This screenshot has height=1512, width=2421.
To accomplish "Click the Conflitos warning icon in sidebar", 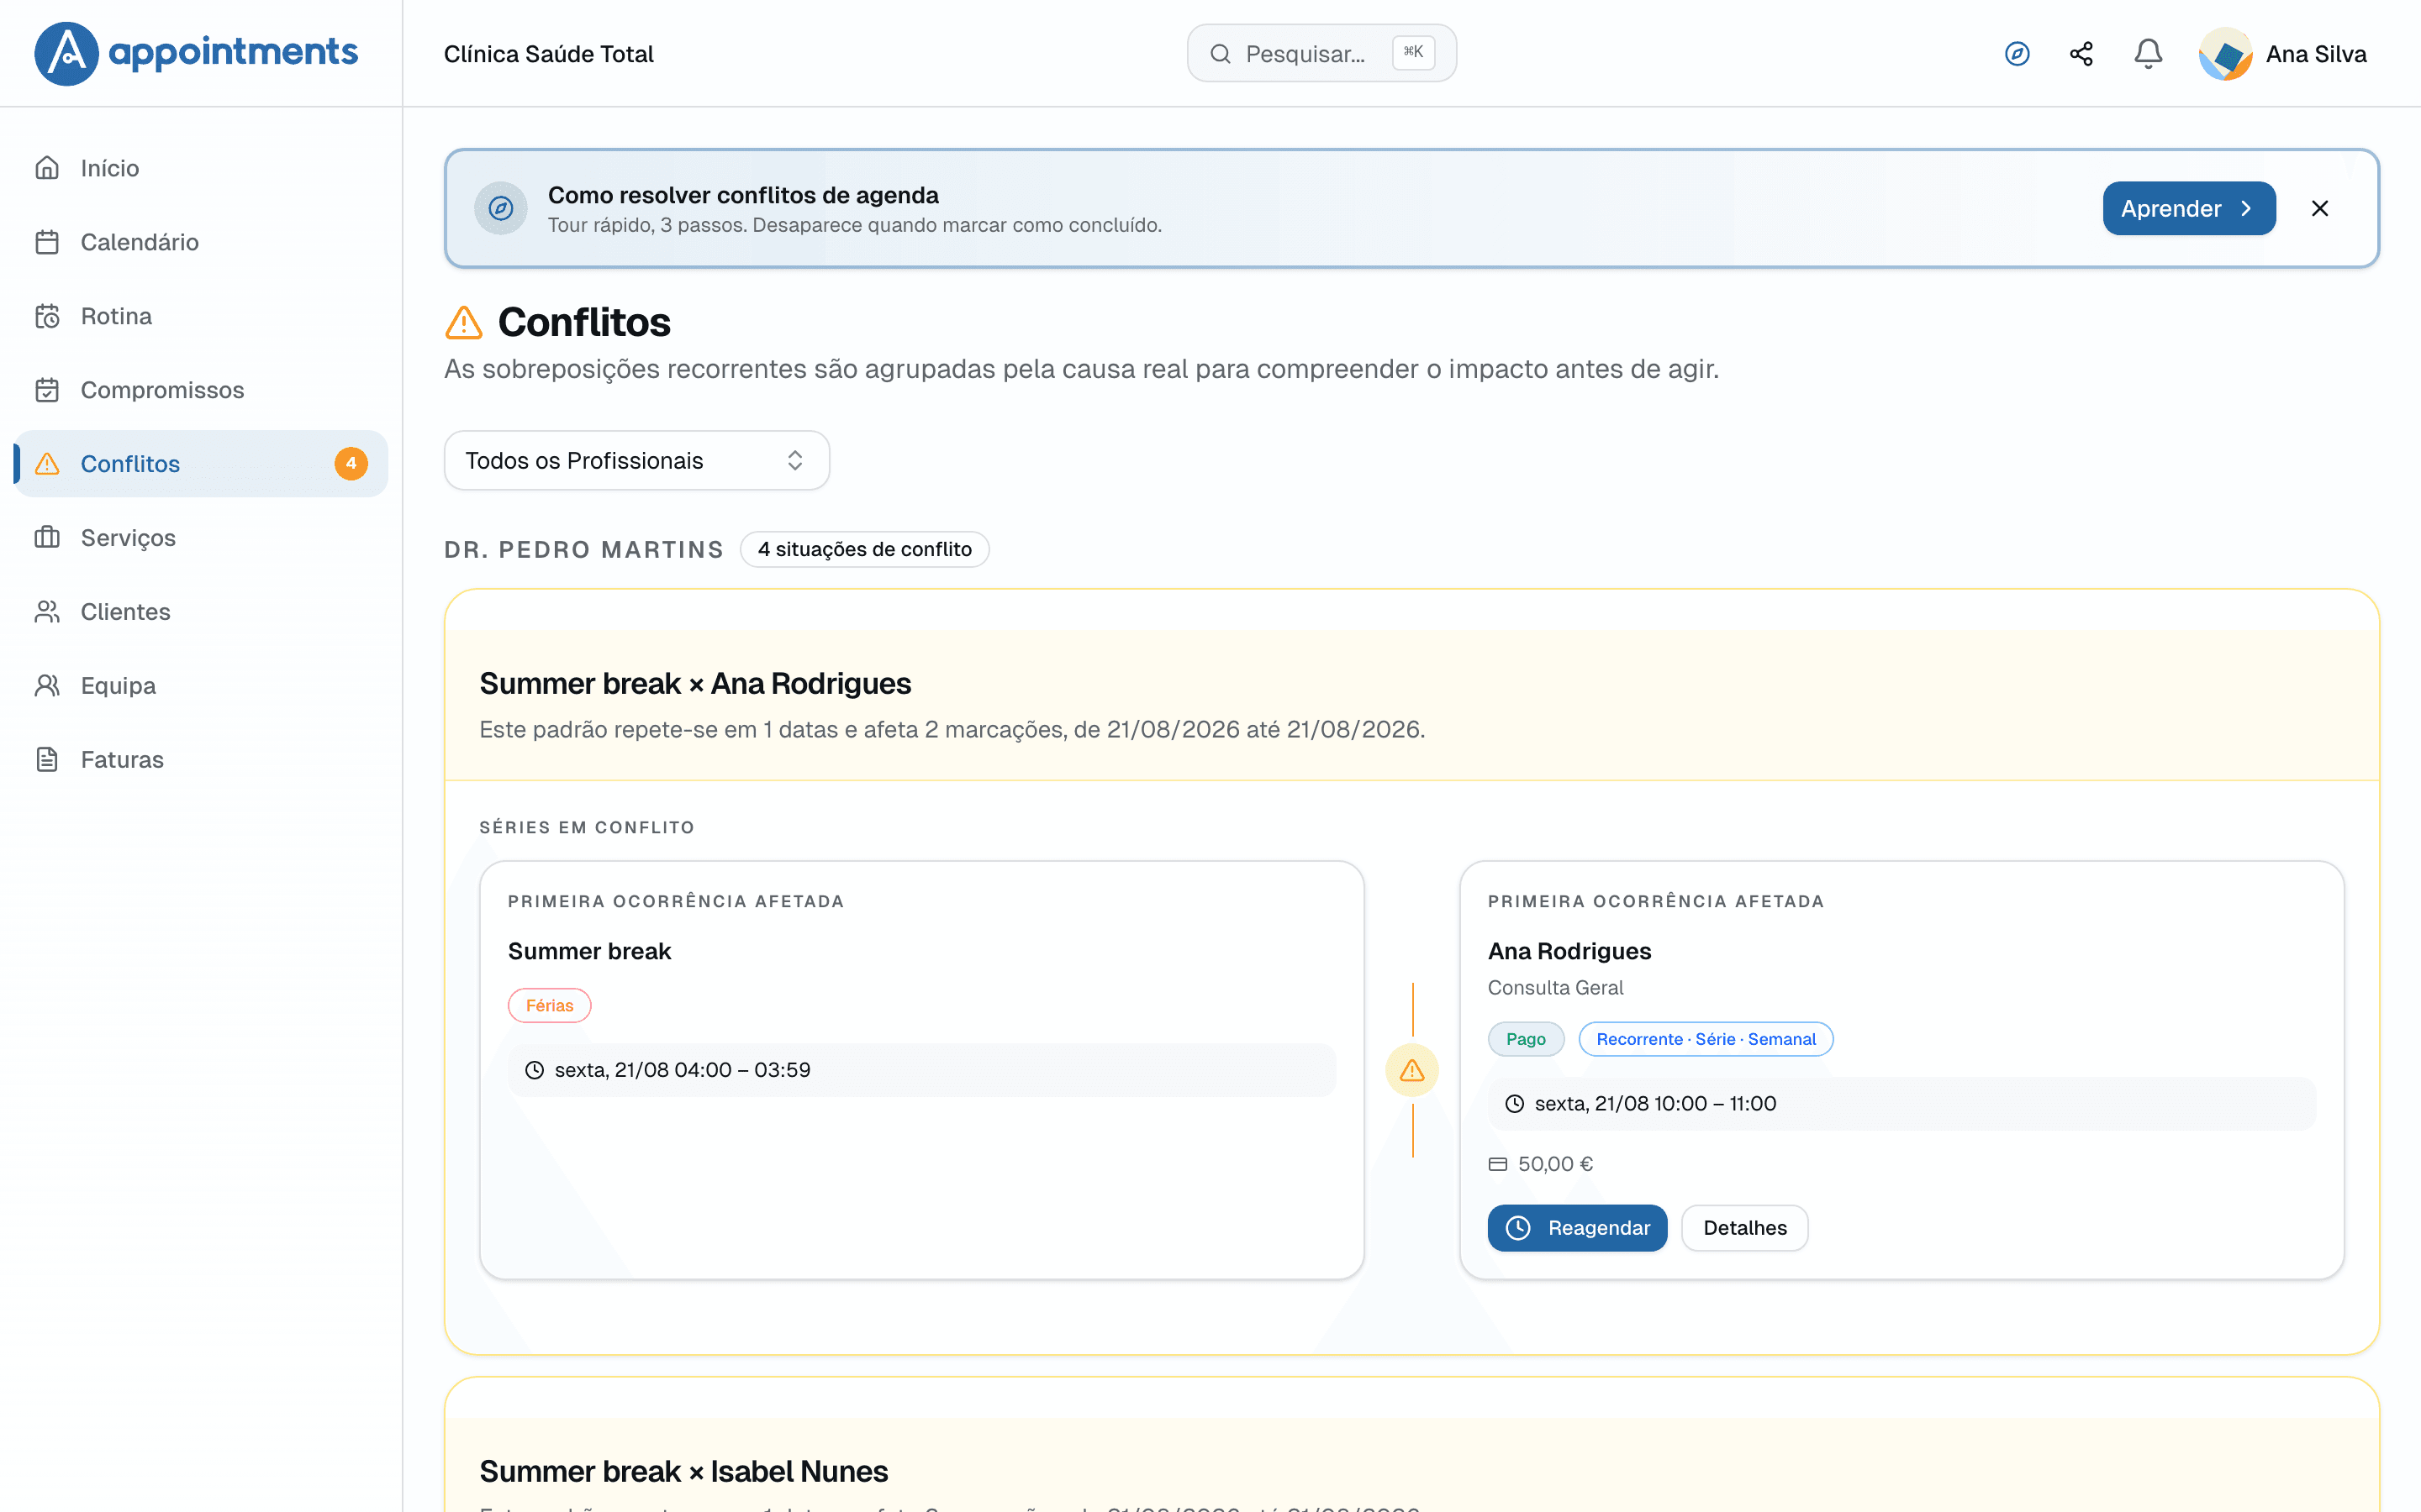I will tap(47, 464).
